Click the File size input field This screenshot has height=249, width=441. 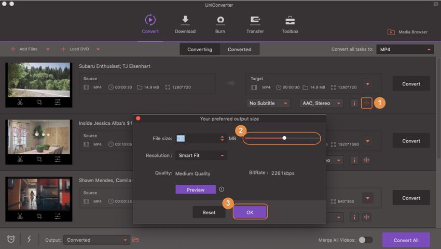tap(197, 138)
